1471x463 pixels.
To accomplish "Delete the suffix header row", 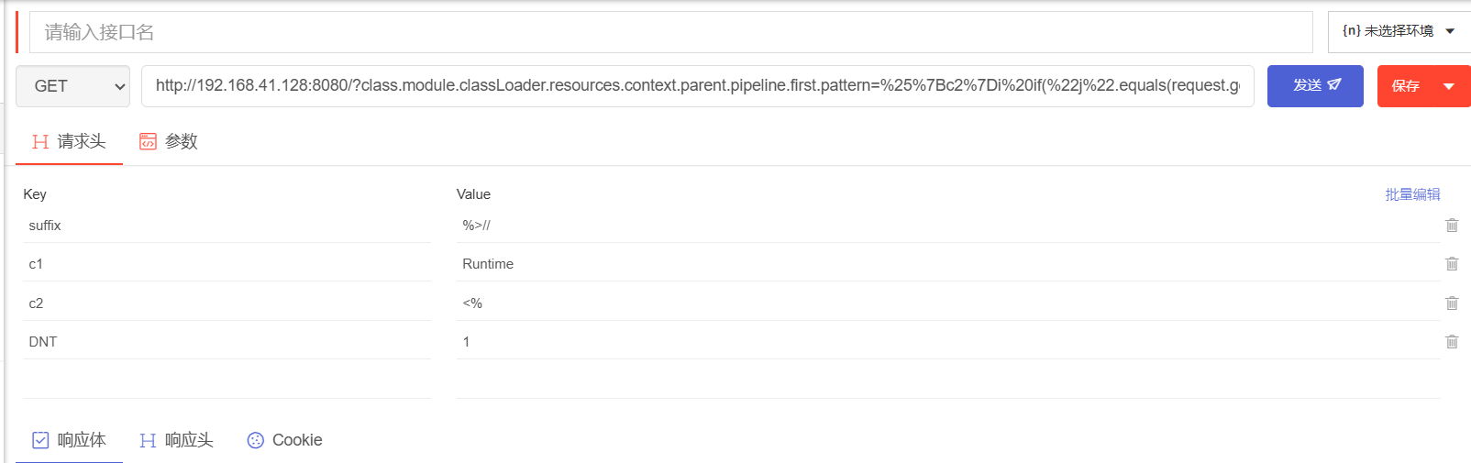I will point(1452,226).
